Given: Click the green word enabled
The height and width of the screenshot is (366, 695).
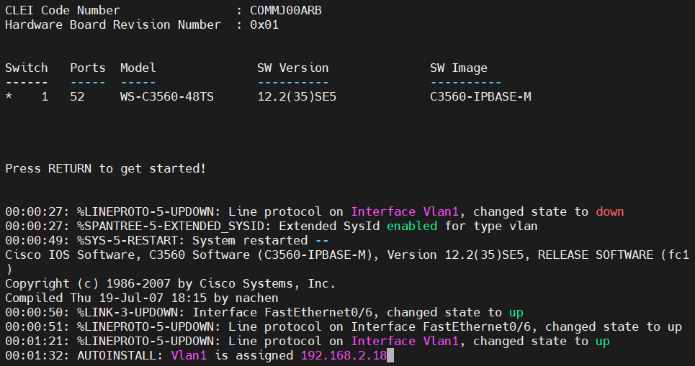Looking at the screenshot, I should click(412, 226).
